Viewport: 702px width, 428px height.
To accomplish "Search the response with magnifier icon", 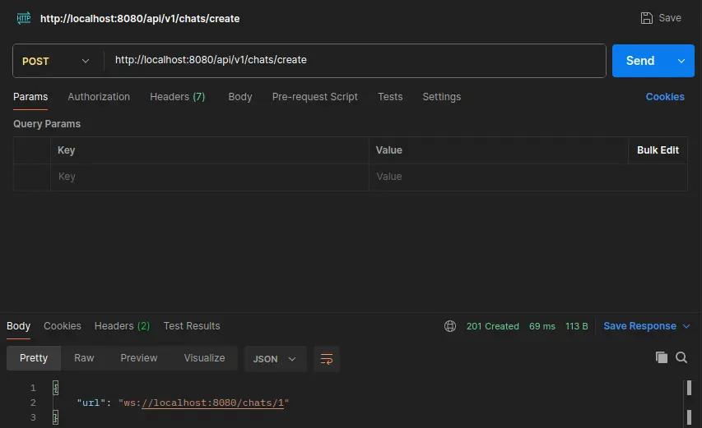I will (x=681, y=357).
